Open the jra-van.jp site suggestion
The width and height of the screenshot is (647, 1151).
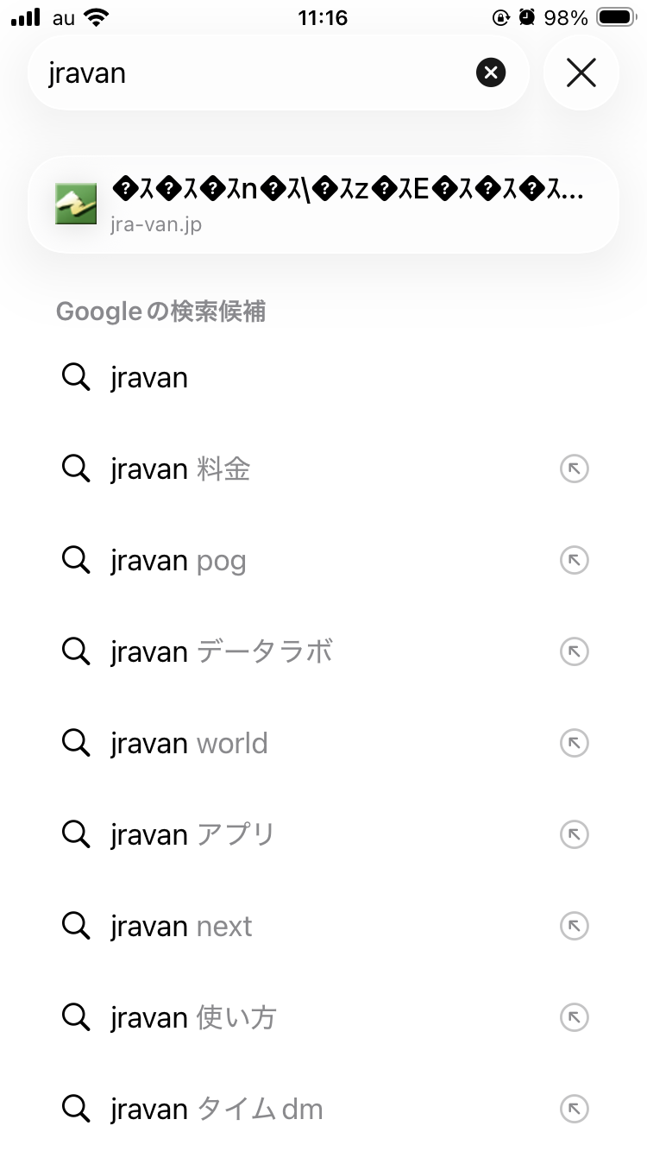(345, 204)
